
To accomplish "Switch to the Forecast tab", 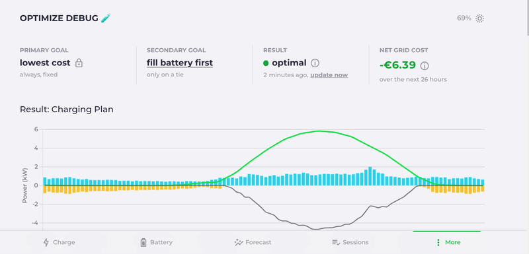I will [253, 242].
